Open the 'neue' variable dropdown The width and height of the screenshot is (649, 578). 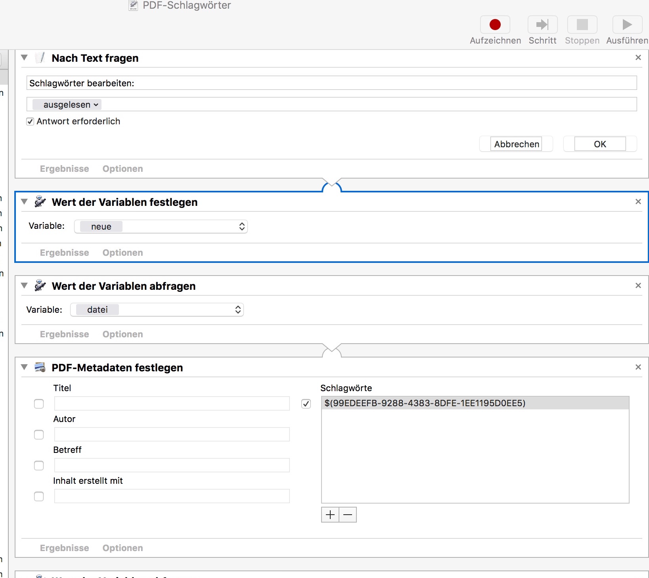(x=161, y=226)
